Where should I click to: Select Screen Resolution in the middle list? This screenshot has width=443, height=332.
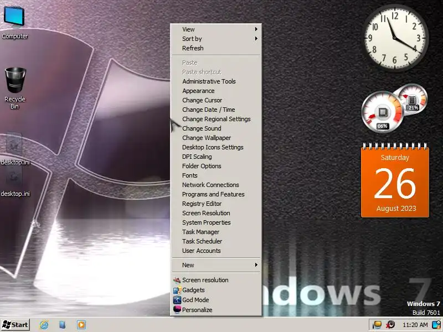pyautogui.click(x=217, y=213)
